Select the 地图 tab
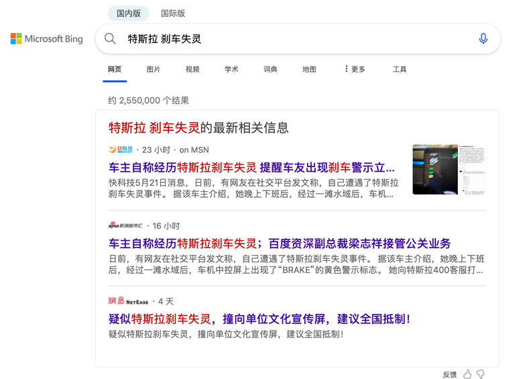 (309, 69)
